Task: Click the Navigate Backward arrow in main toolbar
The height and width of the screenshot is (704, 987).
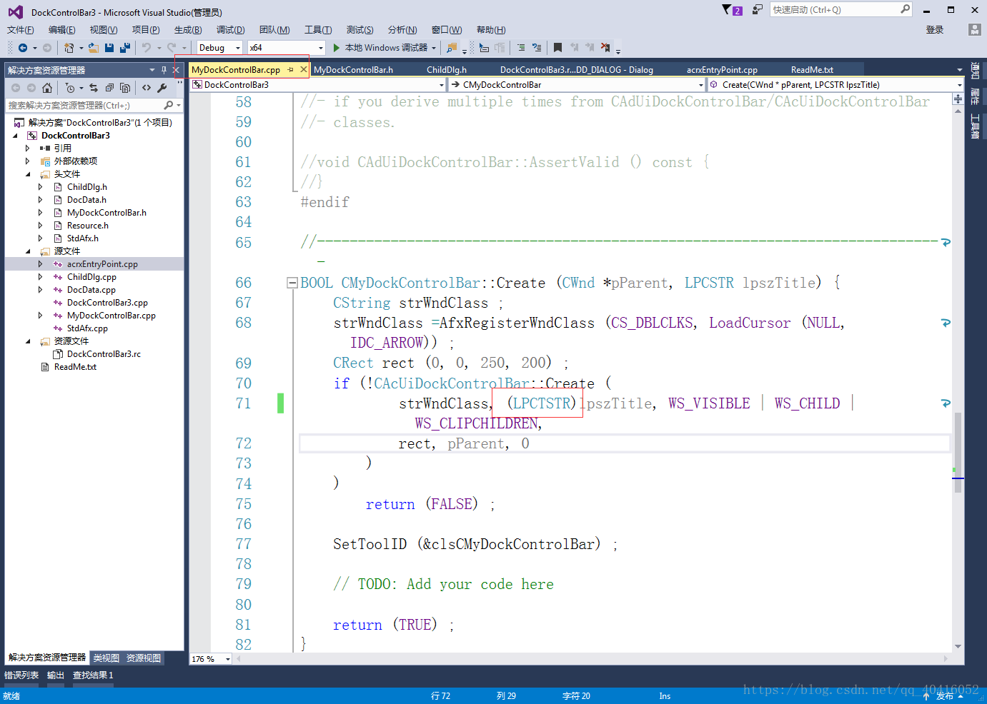Action: tap(23, 48)
